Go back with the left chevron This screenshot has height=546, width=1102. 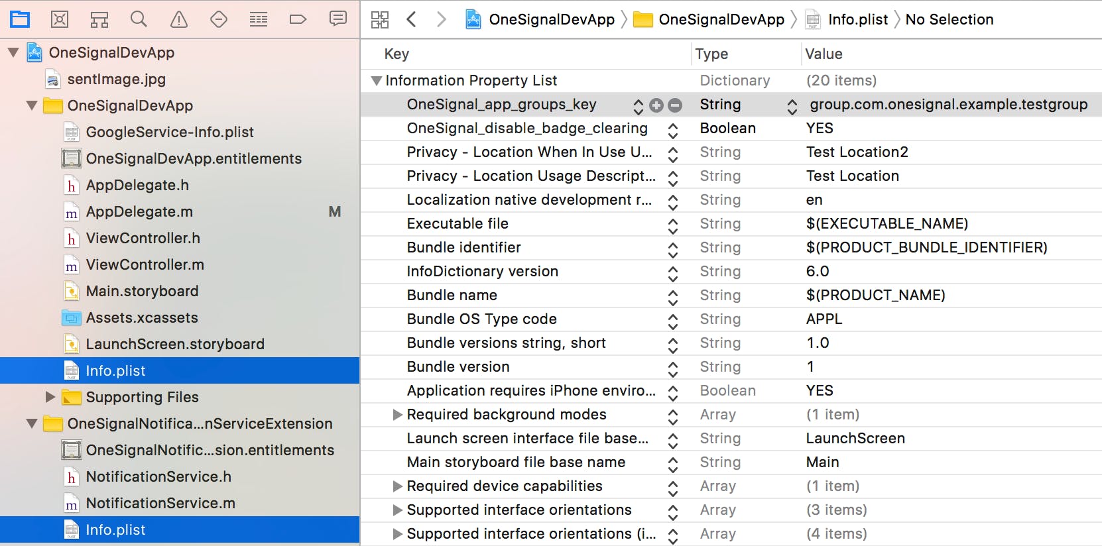(x=411, y=19)
